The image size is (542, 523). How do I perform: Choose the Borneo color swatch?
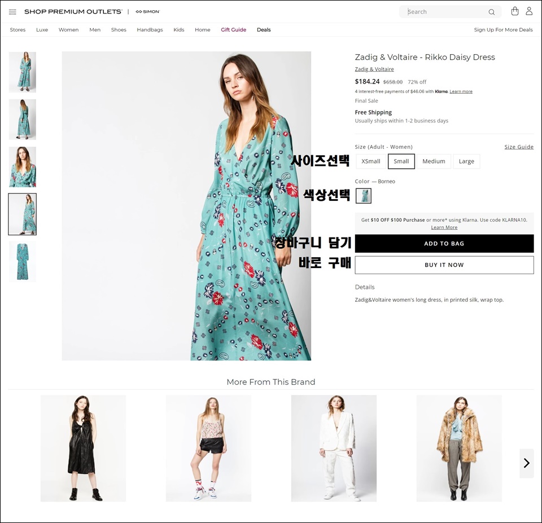click(x=363, y=196)
